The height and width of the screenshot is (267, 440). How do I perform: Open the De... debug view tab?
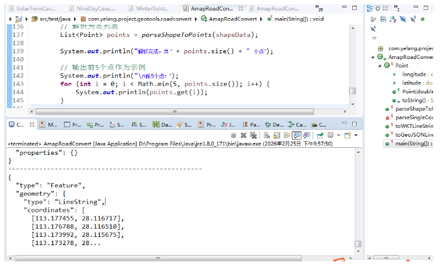coord(274,125)
